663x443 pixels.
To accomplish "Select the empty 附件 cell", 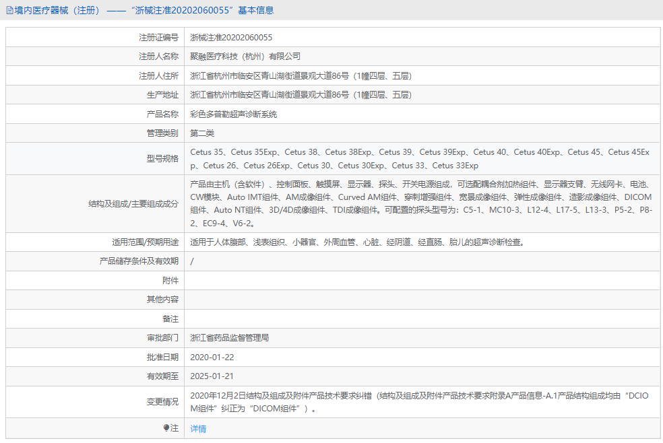I will [x=418, y=280].
